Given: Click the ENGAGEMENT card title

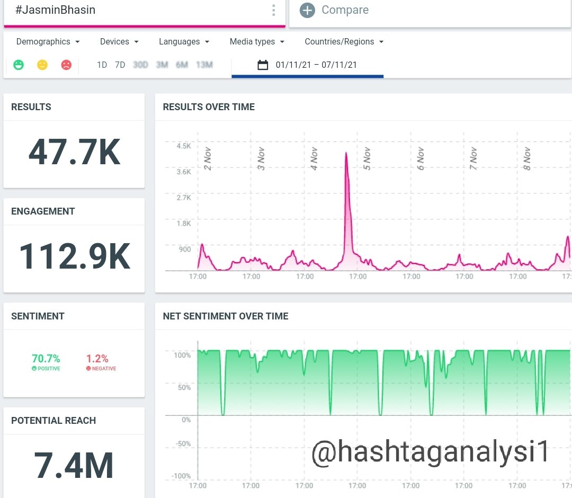Looking at the screenshot, I should (43, 211).
